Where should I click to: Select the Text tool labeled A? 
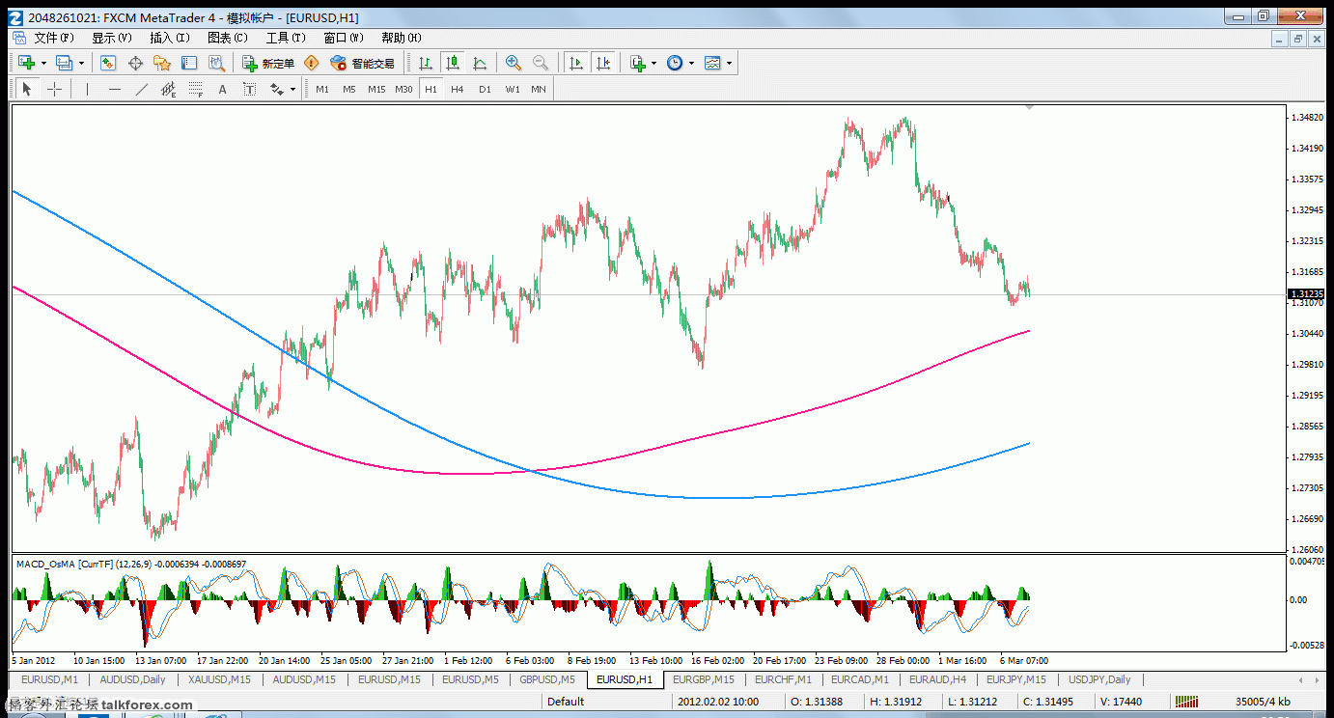pyautogui.click(x=222, y=89)
